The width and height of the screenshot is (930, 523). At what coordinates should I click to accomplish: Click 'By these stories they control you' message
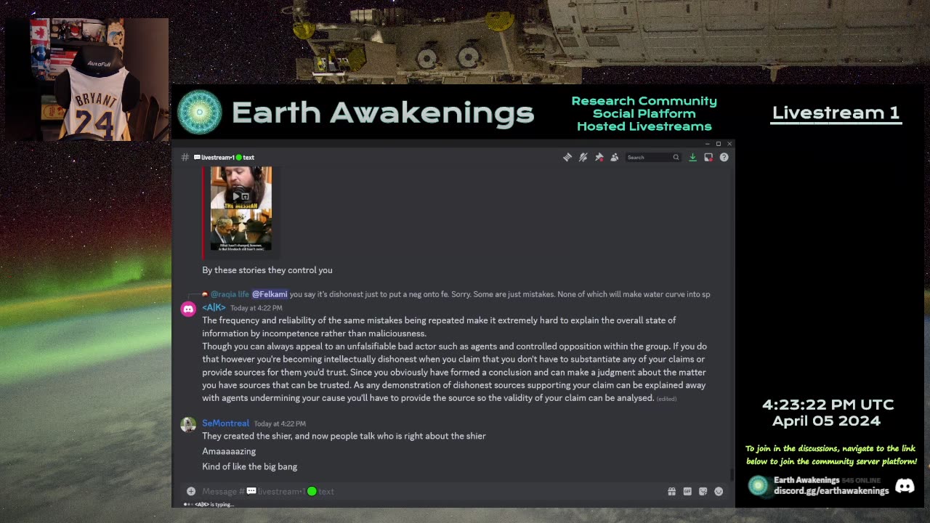(x=267, y=270)
